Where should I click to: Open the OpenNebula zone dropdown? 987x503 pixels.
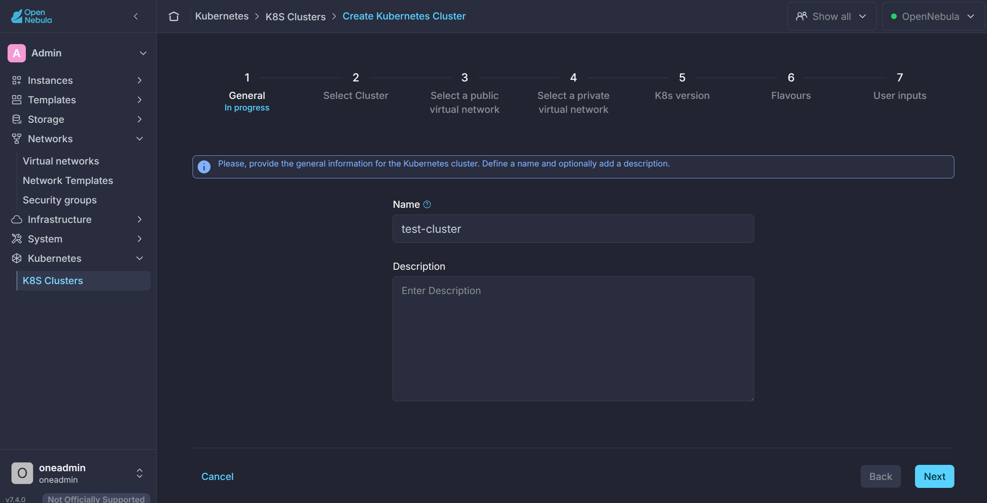point(933,16)
